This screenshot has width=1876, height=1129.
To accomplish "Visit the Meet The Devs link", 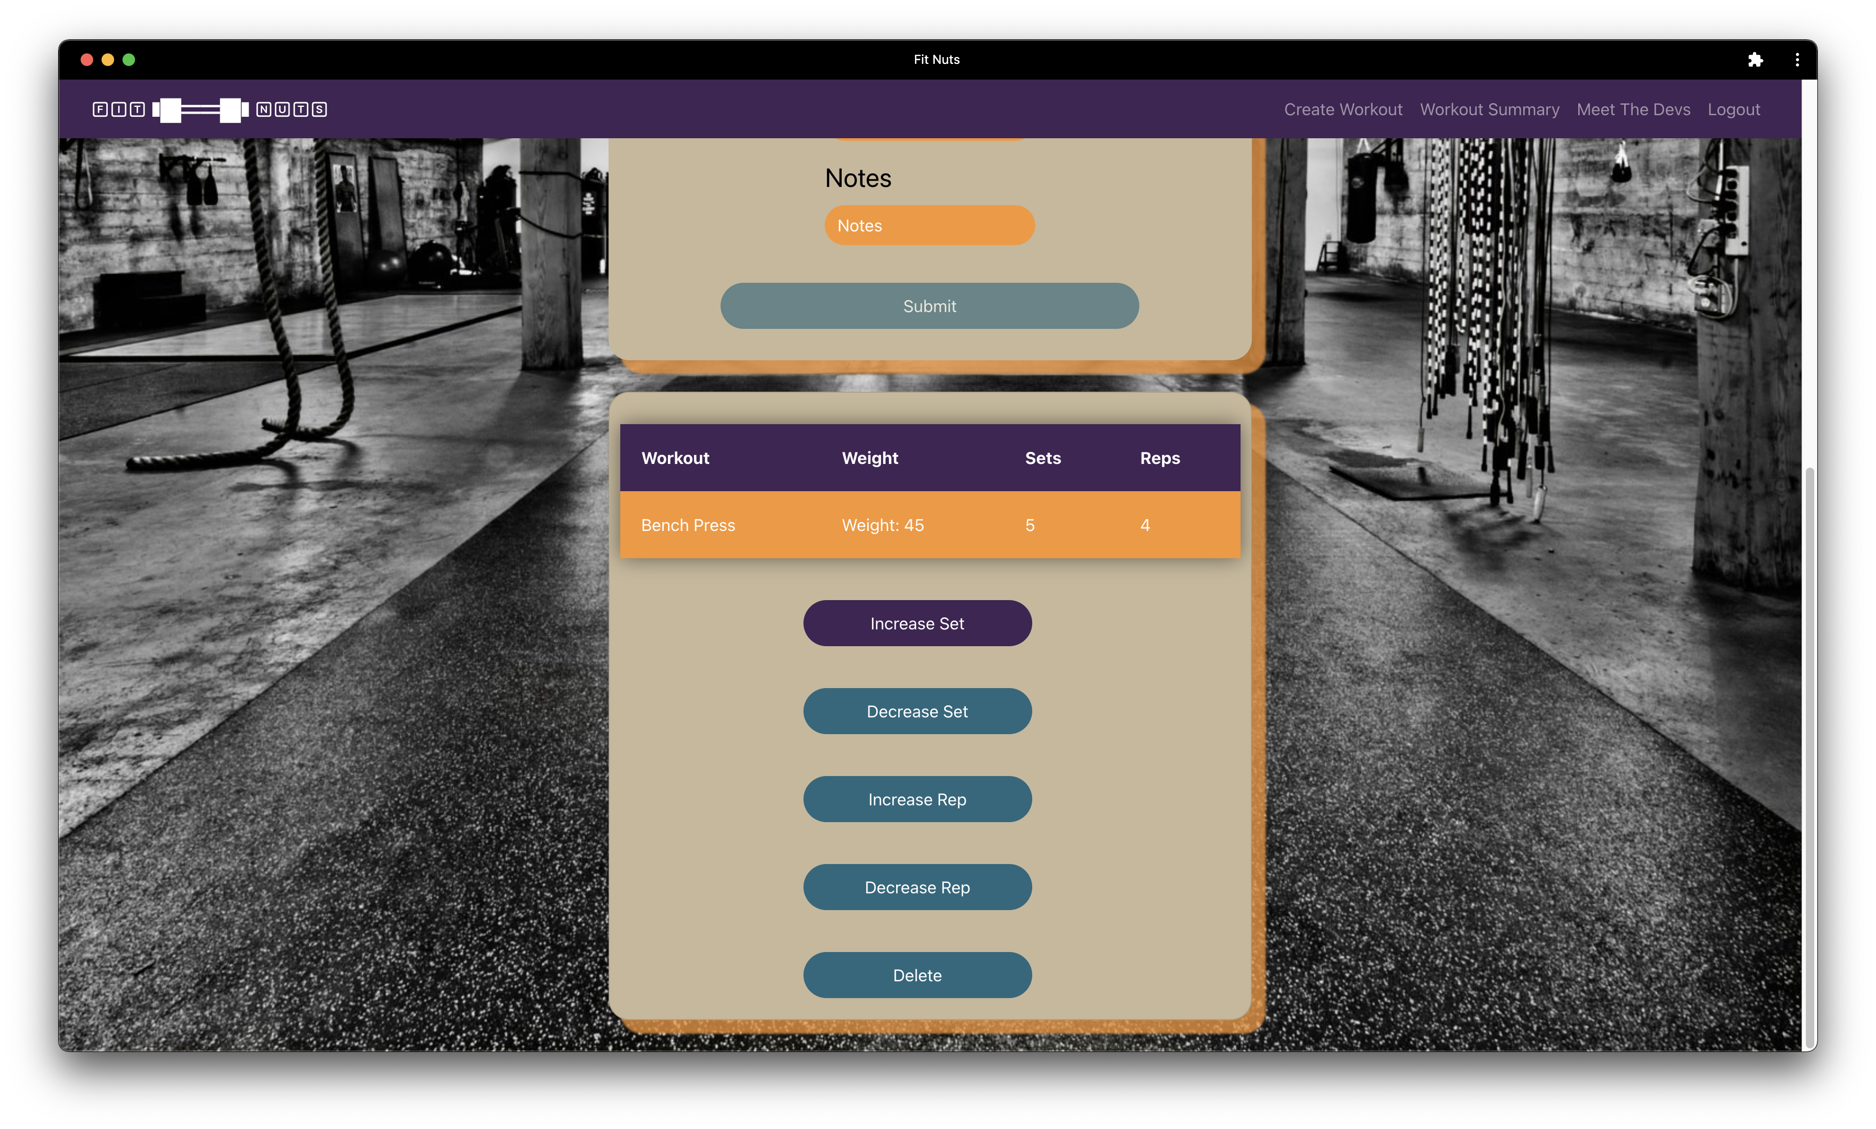I will 1633,109.
